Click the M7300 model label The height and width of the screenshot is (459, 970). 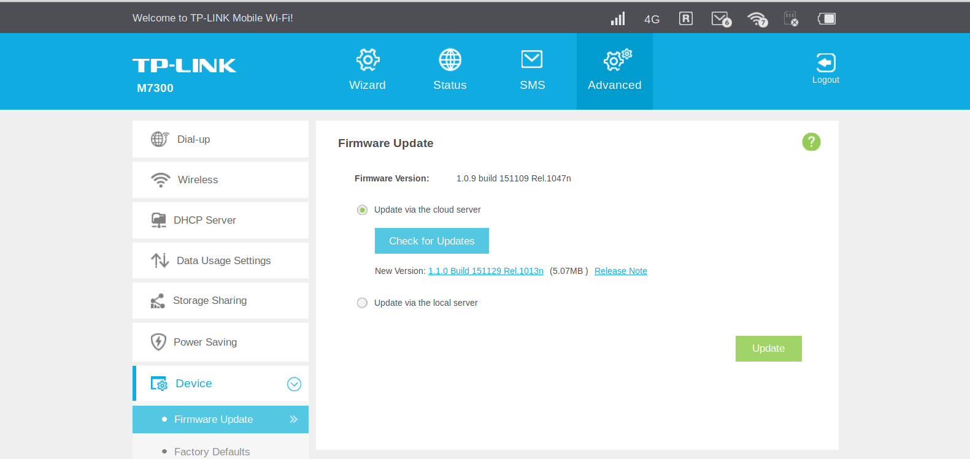point(155,88)
